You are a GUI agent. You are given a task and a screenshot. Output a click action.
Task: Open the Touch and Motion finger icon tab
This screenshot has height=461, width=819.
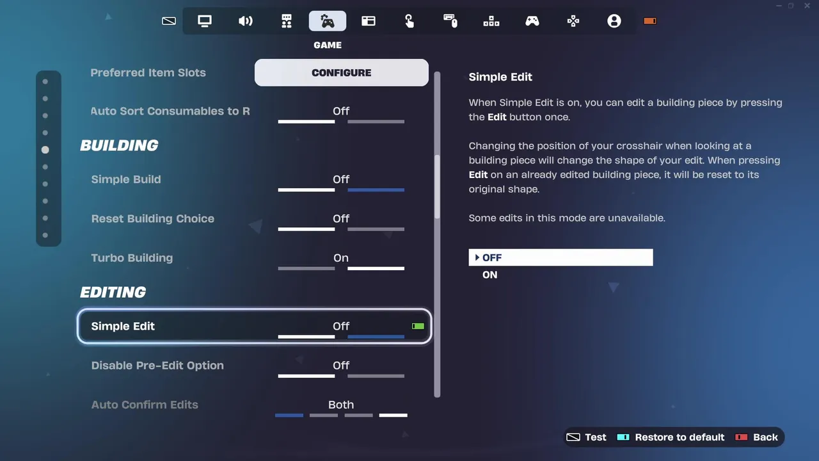(x=409, y=21)
